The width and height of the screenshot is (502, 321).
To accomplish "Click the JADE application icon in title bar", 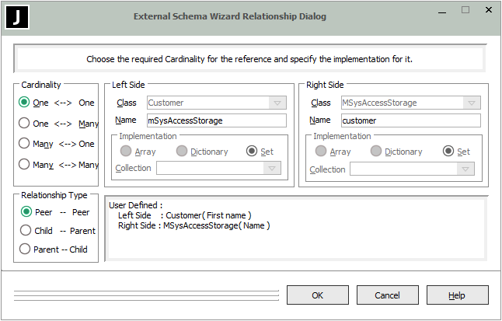I will pos(17,17).
